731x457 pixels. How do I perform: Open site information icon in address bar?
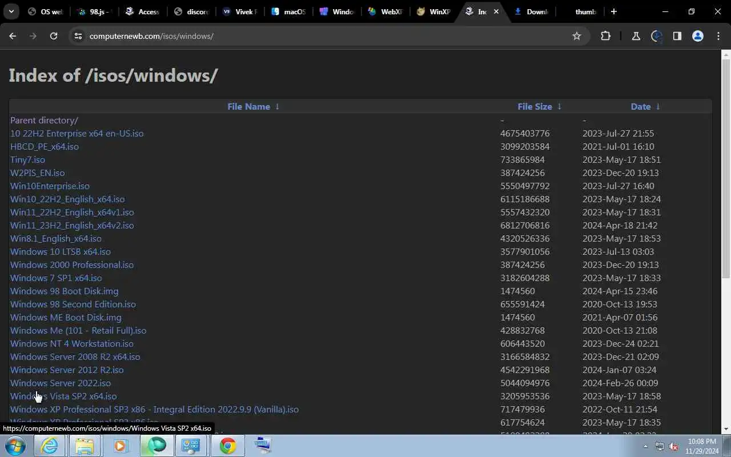(x=78, y=36)
